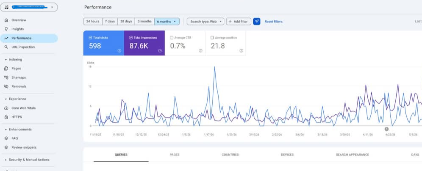The image size is (422, 171).
Task: Click the help icon on Average position card
Action: pos(241,50)
